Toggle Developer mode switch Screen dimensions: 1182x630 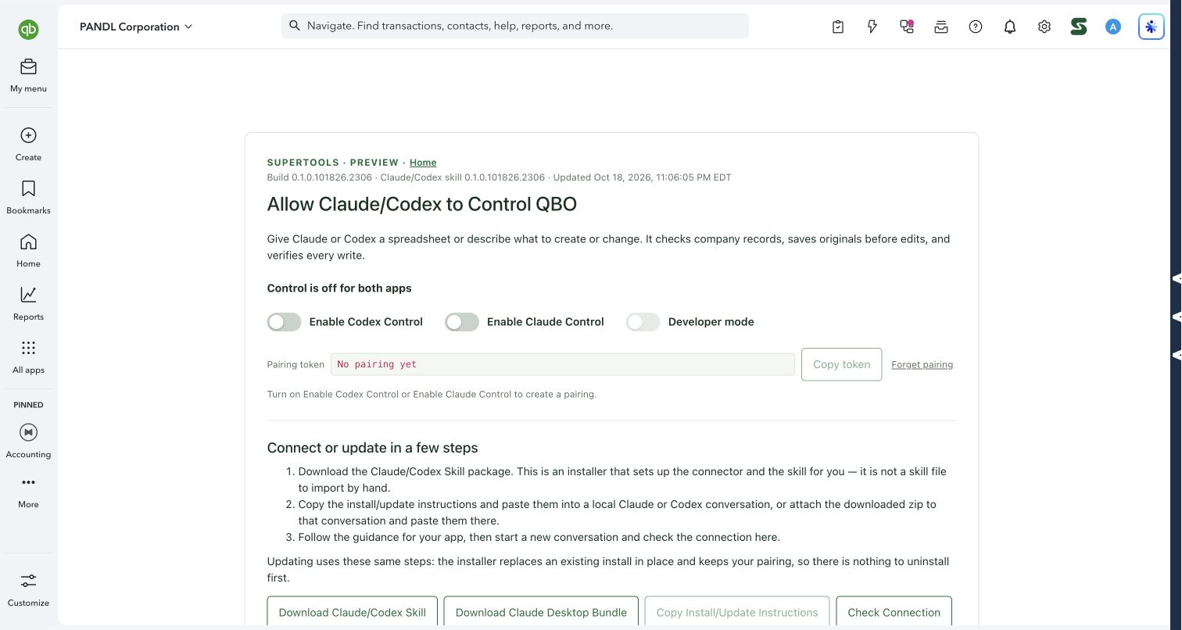tap(643, 322)
